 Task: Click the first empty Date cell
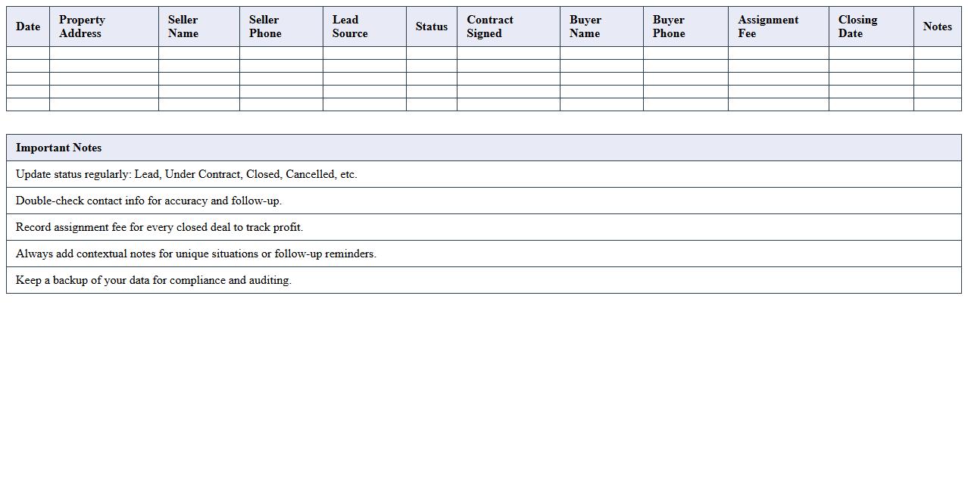[x=27, y=53]
